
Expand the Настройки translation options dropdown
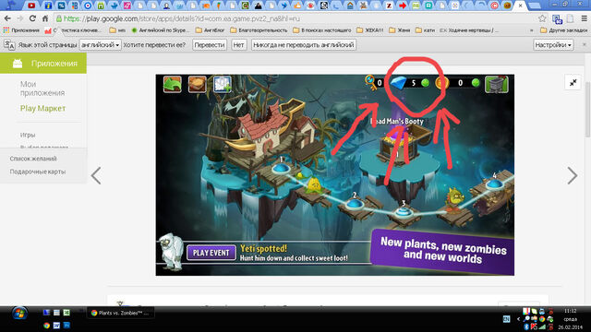(553, 45)
